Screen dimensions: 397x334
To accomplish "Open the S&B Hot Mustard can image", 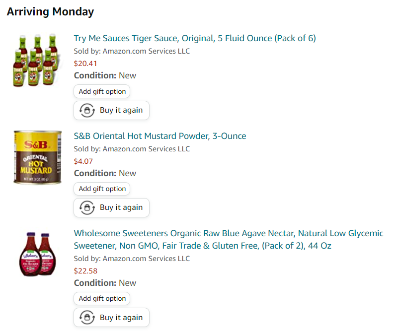I will click(x=37, y=157).
